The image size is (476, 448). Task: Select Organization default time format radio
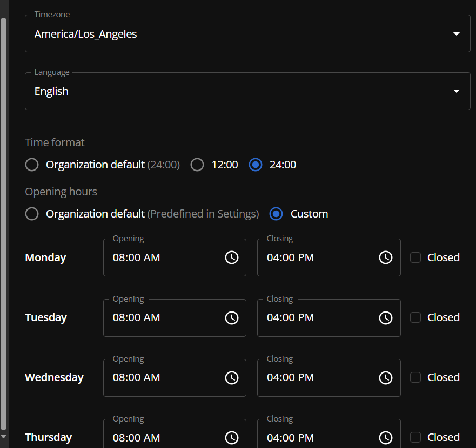point(32,165)
